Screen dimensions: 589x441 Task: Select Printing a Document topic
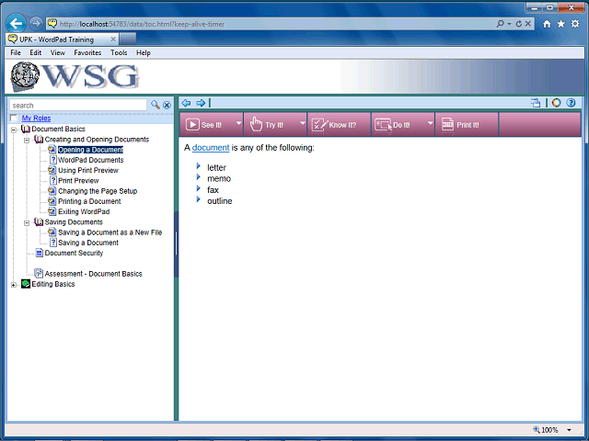(89, 201)
